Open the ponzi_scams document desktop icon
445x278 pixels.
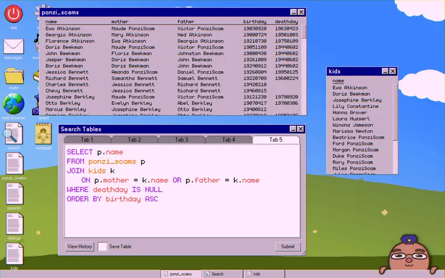pos(14,163)
